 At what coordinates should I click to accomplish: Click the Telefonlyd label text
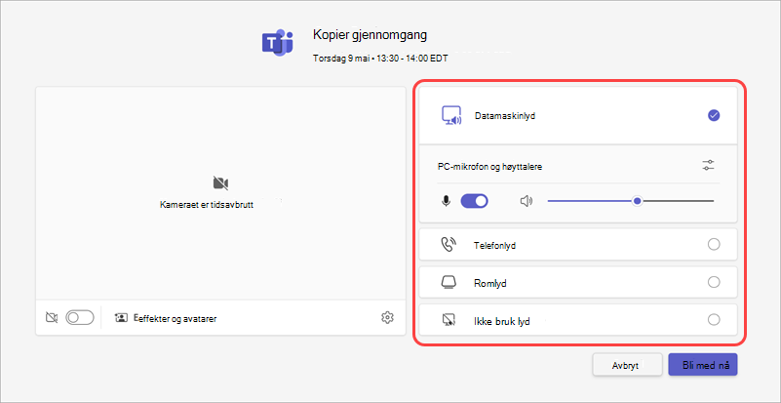click(494, 245)
